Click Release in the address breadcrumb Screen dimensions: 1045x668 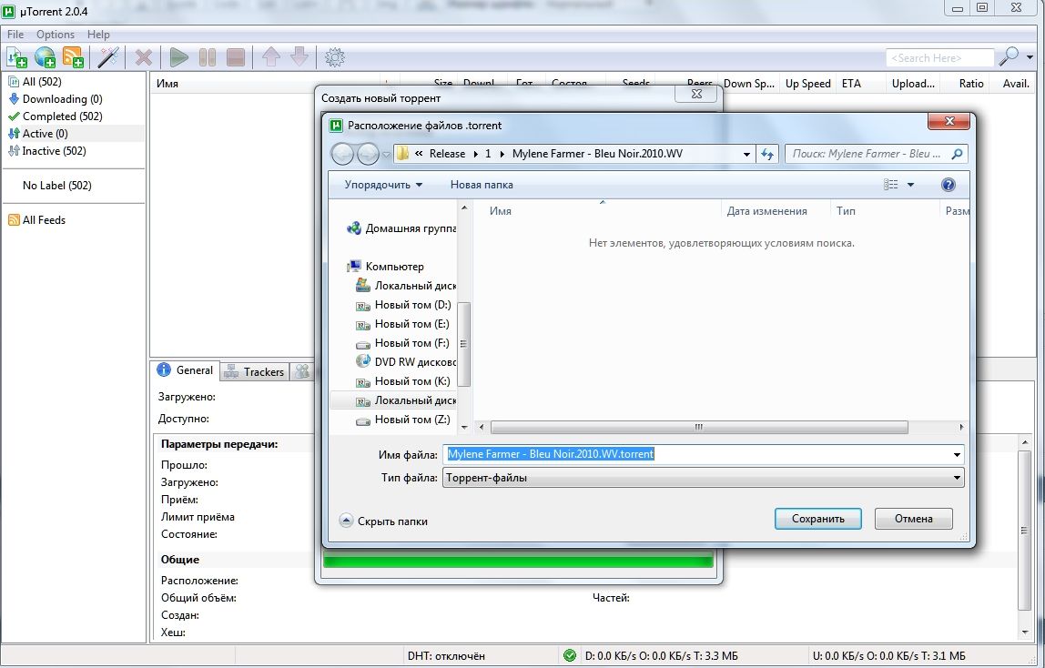point(447,154)
